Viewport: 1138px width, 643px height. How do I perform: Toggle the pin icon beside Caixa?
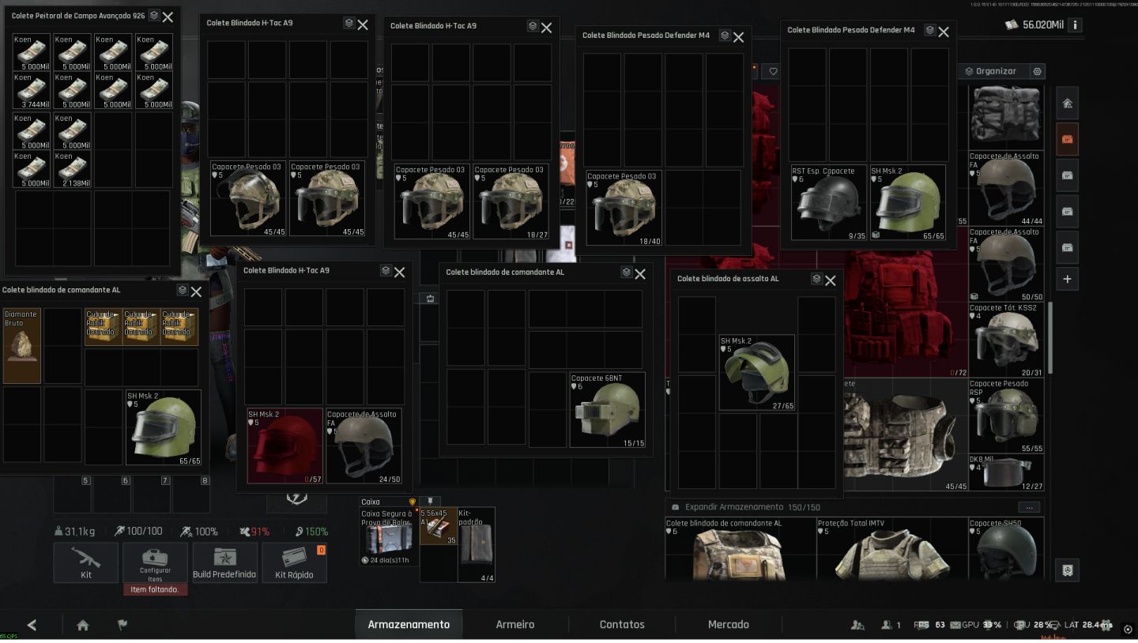tap(430, 502)
